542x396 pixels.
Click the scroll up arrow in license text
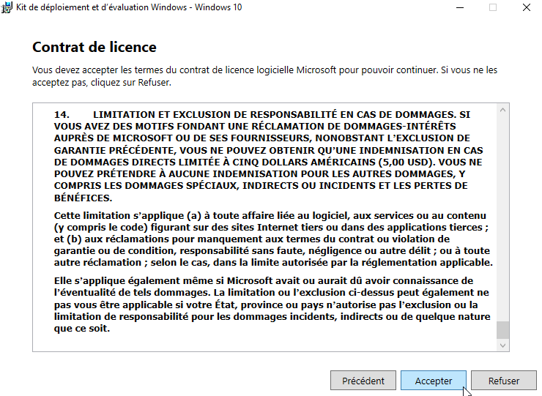[x=502, y=110]
